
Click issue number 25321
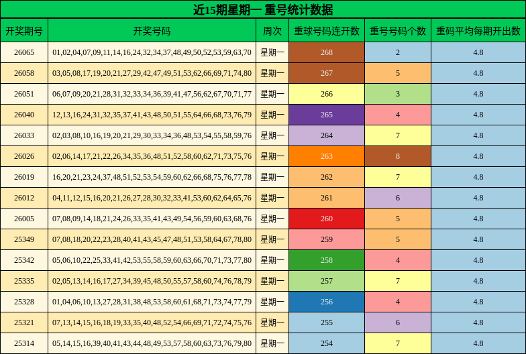click(24, 322)
